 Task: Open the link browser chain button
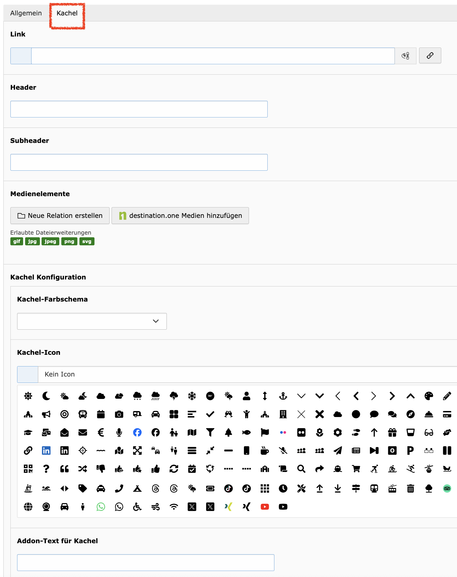[x=430, y=56]
